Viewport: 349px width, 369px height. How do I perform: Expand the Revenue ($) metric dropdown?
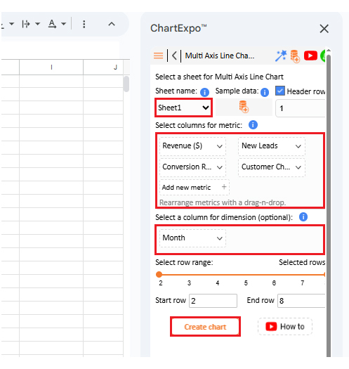[192, 146]
